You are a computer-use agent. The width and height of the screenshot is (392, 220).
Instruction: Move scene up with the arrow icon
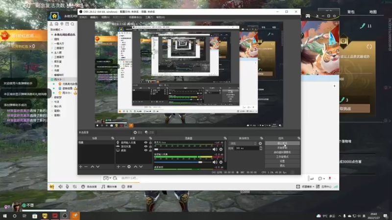click(x=92, y=166)
